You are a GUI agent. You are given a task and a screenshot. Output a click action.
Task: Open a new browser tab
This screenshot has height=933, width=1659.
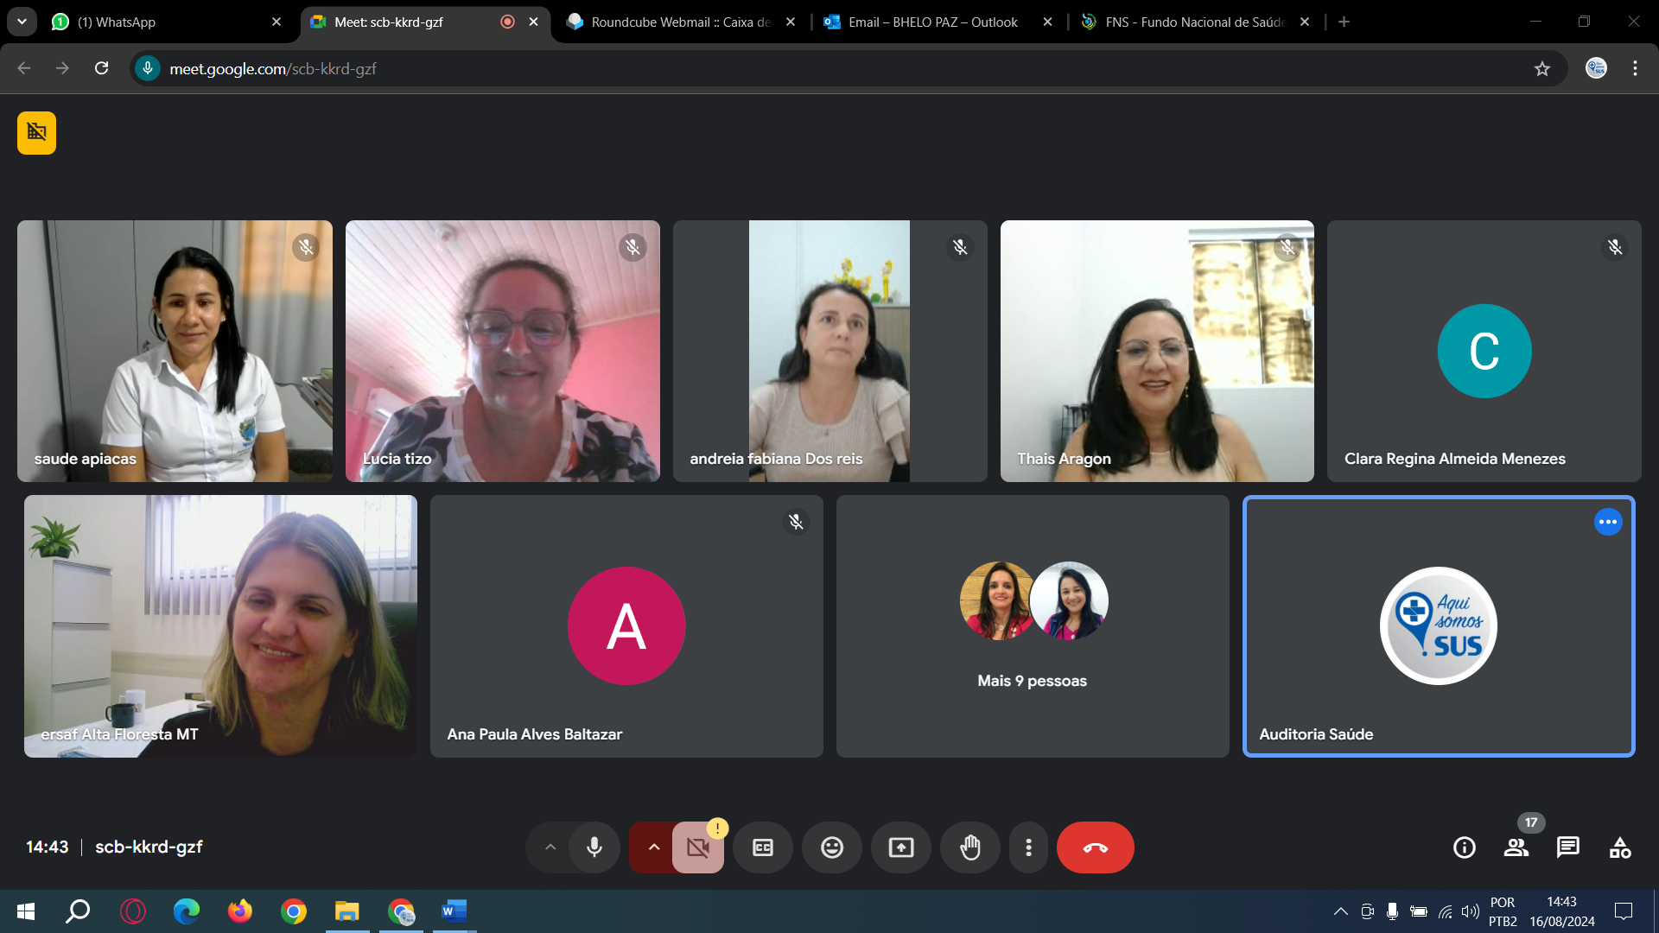coord(1344,22)
